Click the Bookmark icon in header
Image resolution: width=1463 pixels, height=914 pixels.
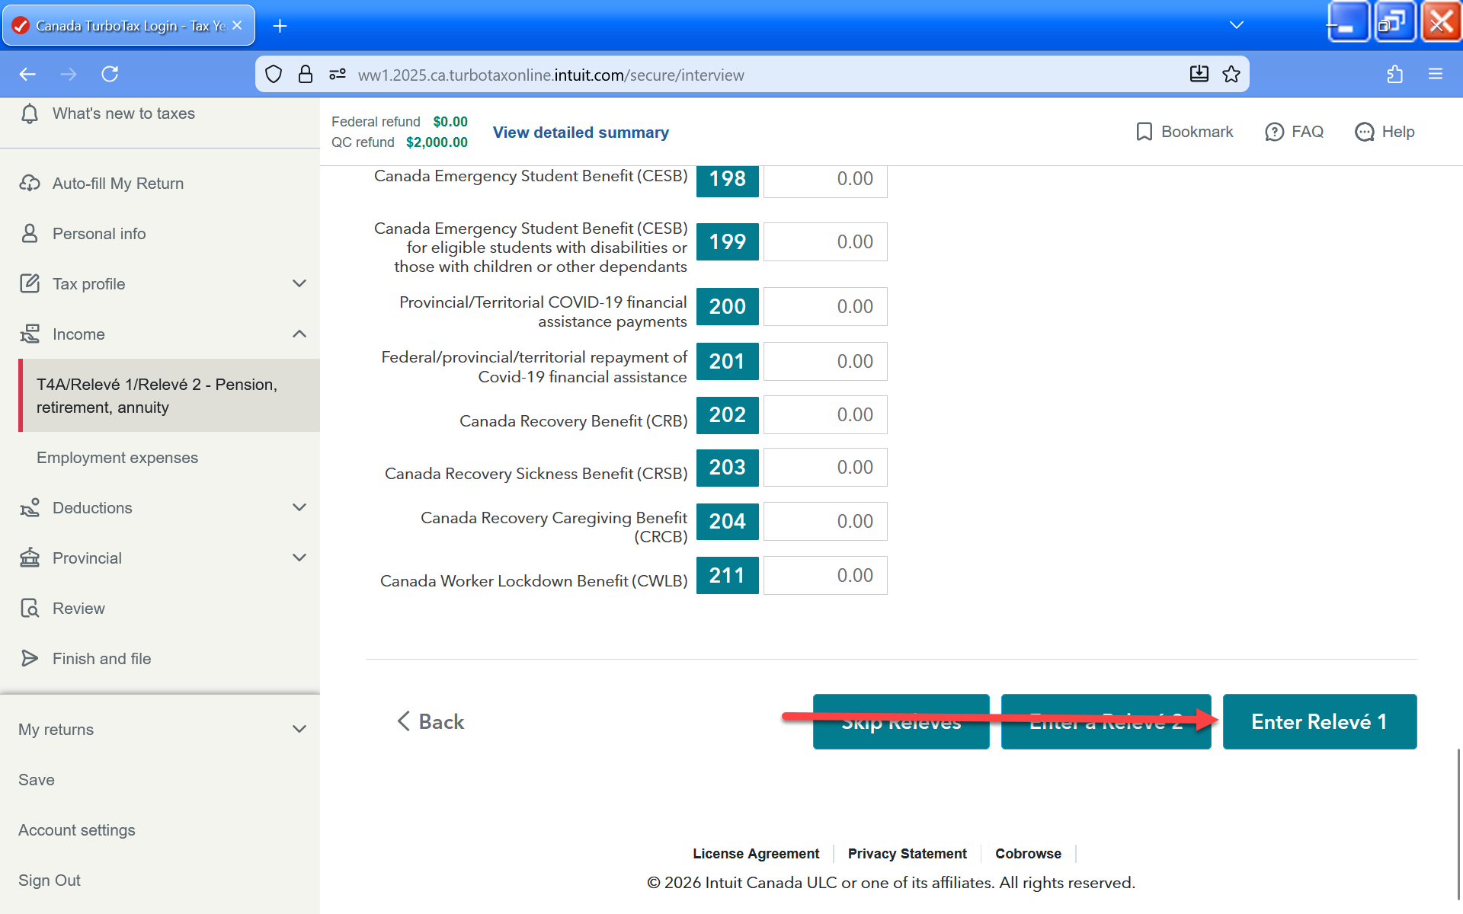[1144, 132]
